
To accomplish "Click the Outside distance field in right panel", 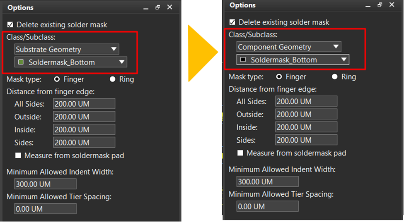I will coord(306,114).
